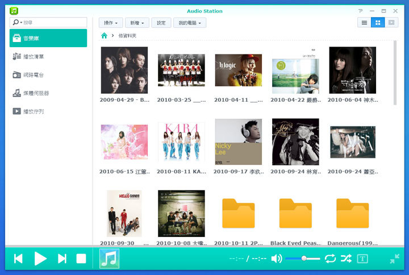This screenshot has width=409, height=275.
Task: Switch to mini player mode
Action: point(394,259)
